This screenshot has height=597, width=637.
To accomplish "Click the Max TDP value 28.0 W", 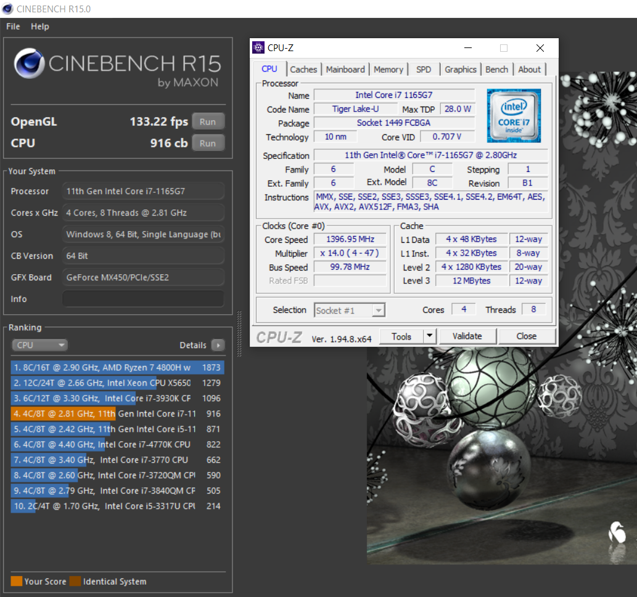I will [458, 109].
